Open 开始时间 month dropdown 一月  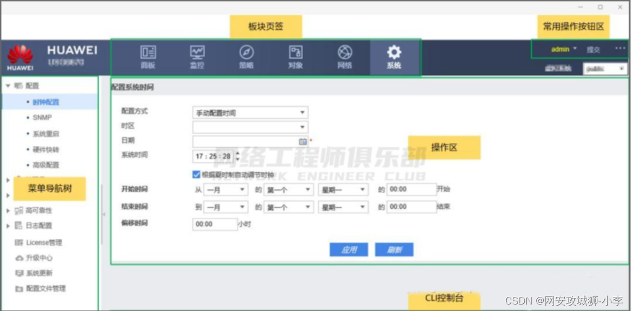(226, 190)
